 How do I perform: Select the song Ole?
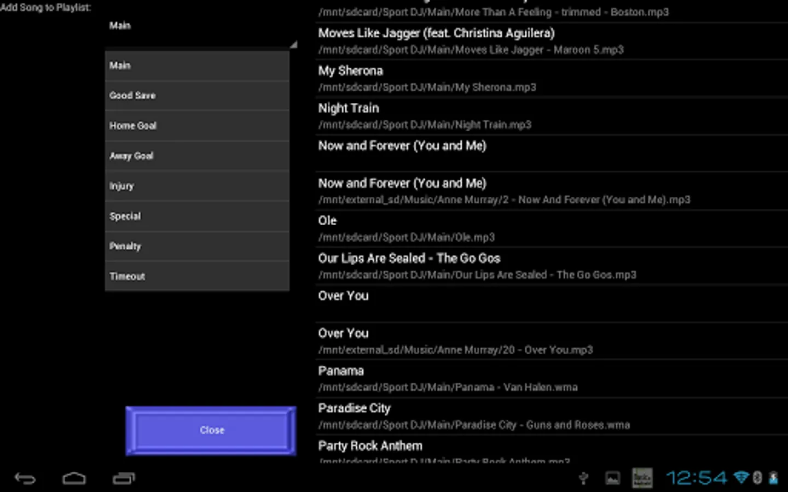(552, 229)
